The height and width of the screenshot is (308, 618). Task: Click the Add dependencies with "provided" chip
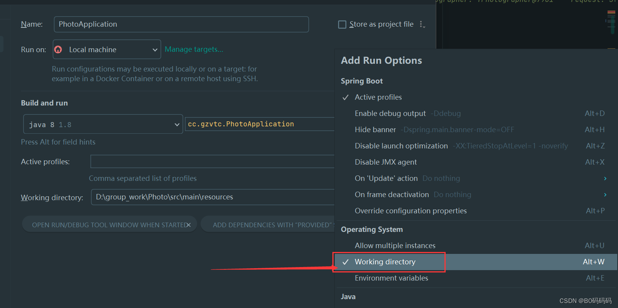click(268, 225)
